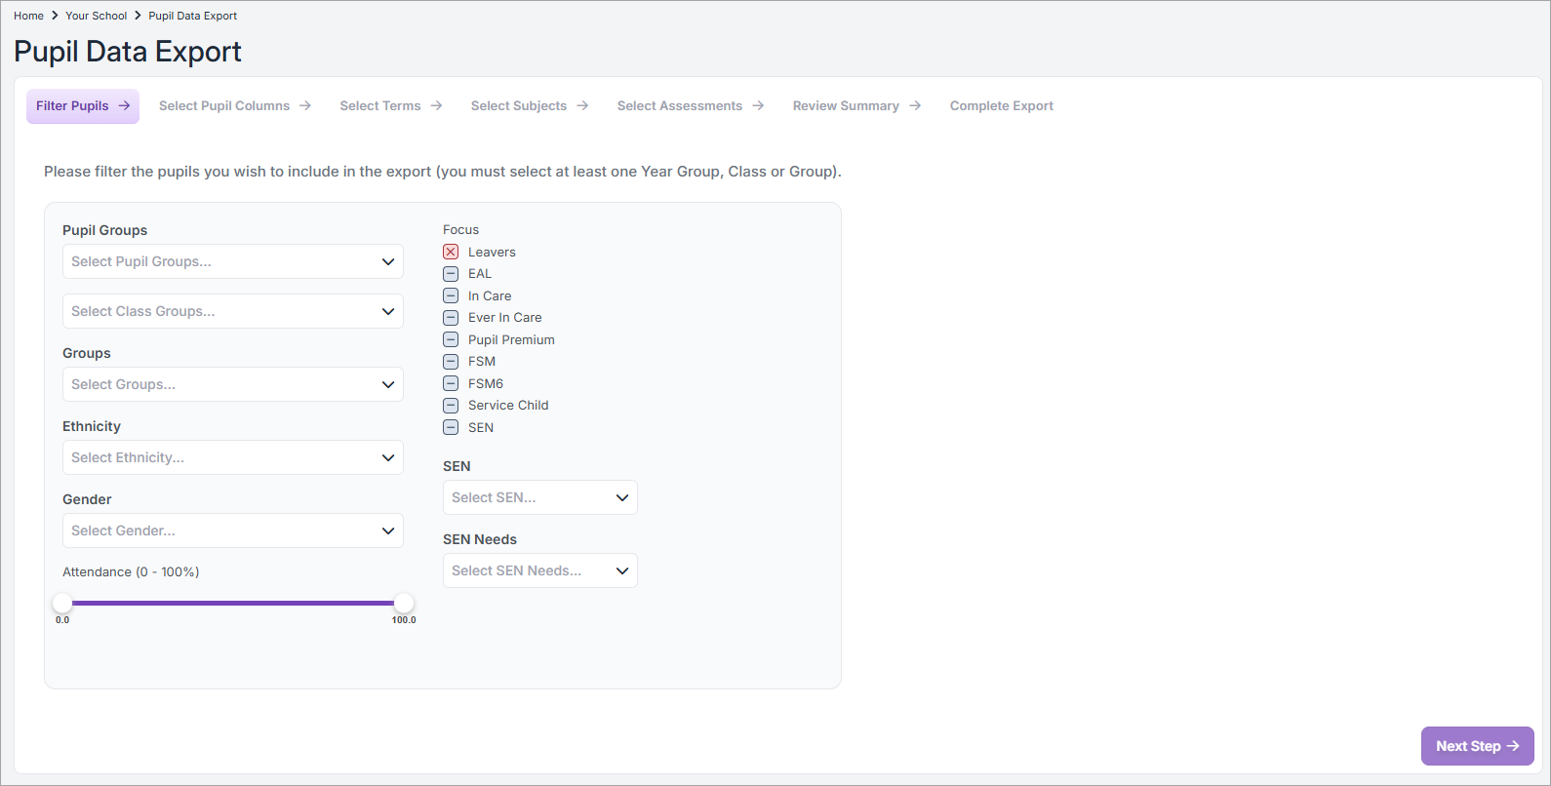Click arrow icon beside Filter Pupils step
Image resolution: width=1551 pixels, height=786 pixels.
(x=125, y=105)
